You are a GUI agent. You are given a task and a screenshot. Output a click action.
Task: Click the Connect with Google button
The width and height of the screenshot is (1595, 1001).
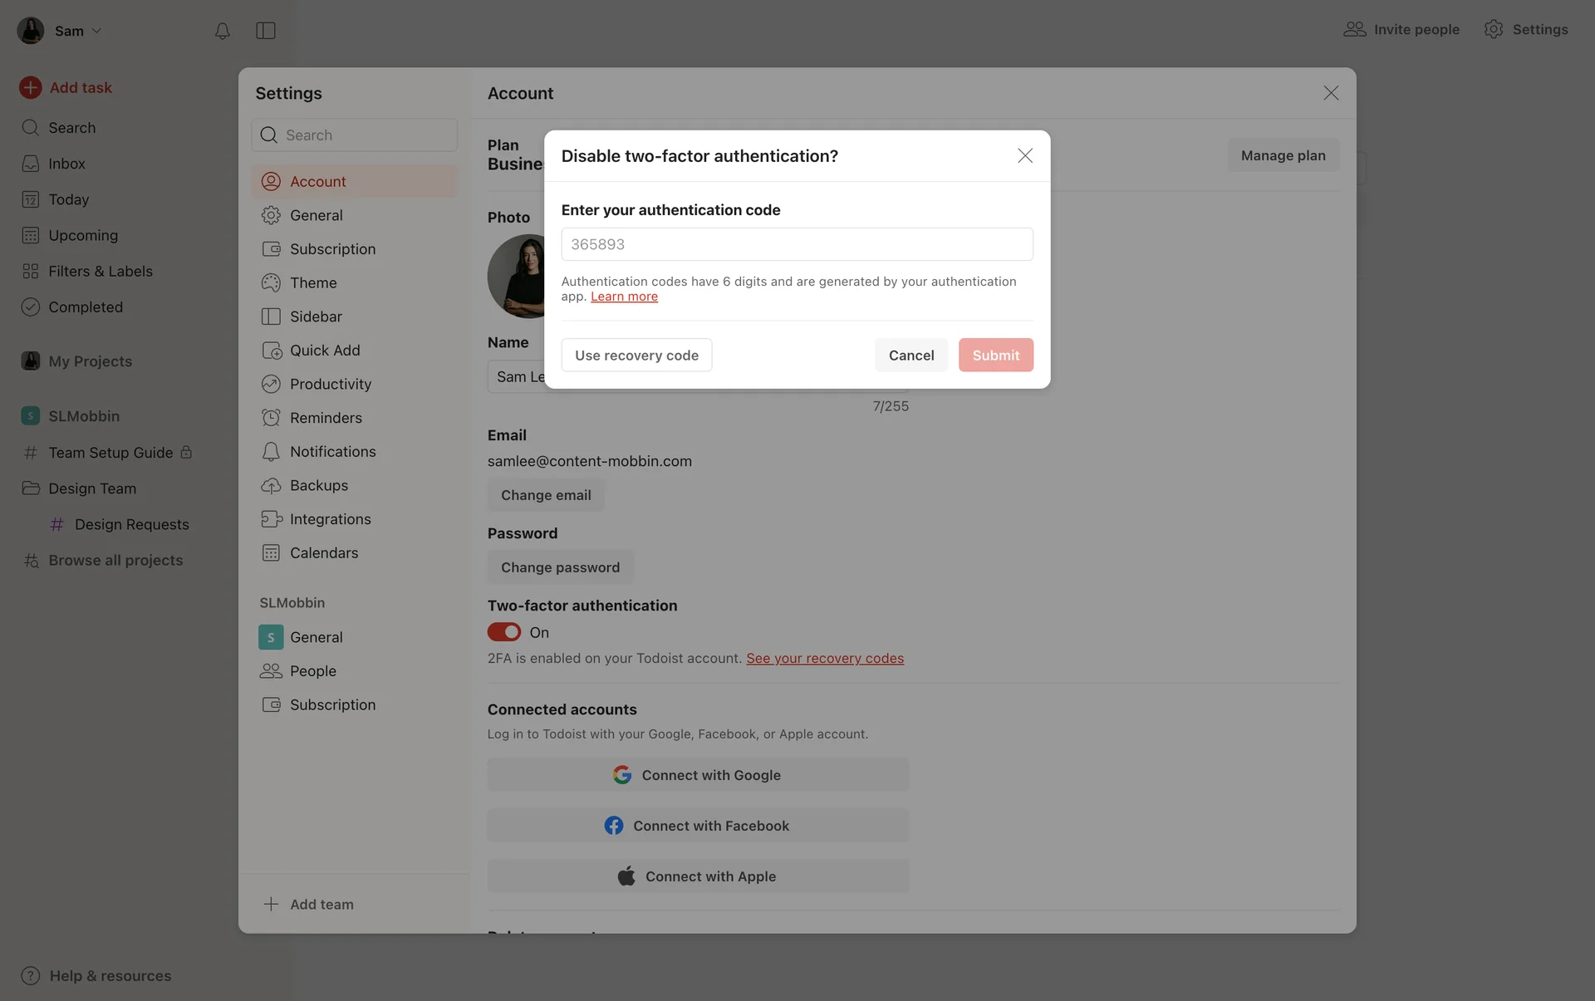tap(698, 775)
